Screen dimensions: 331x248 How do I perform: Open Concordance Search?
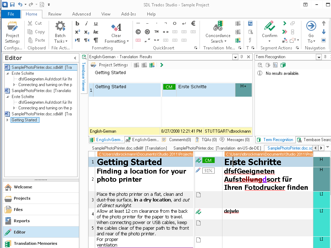pos(218,32)
